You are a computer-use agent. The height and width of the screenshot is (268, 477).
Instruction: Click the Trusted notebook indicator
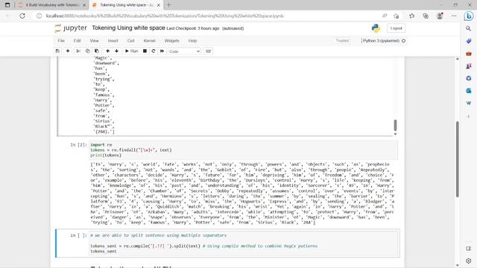[342, 41]
